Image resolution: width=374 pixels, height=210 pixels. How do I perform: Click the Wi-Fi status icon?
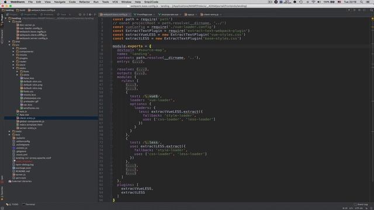(313, 2)
